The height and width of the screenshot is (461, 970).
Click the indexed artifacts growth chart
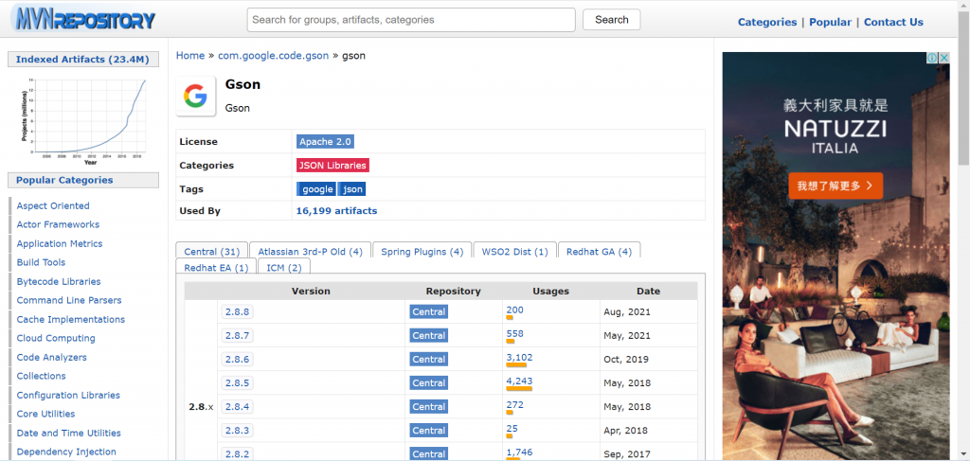pos(83,120)
